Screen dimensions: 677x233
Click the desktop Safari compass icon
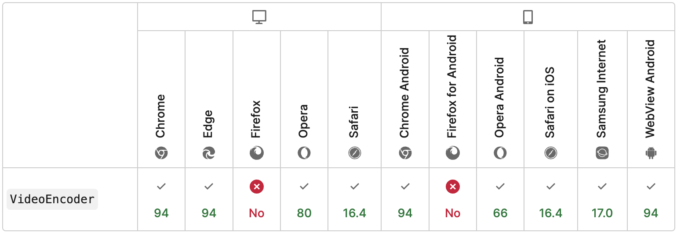point(355,153)
